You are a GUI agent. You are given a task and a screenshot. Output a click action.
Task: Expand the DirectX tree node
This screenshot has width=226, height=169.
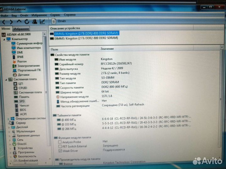pyautogui.click(x=10, y=144)
